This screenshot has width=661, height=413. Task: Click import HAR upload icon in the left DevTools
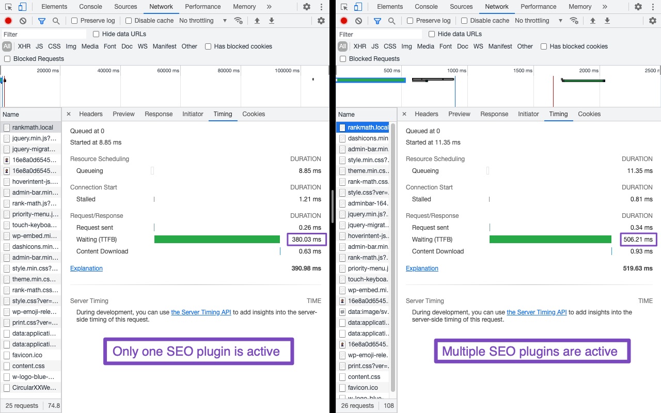257,21
